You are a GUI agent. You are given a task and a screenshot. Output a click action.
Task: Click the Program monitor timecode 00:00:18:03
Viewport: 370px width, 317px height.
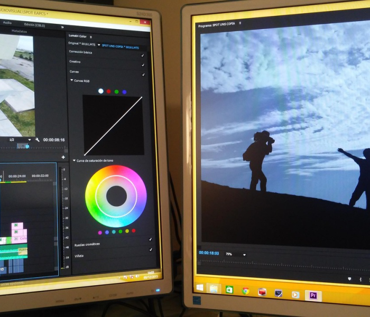(x=209, y=253)
